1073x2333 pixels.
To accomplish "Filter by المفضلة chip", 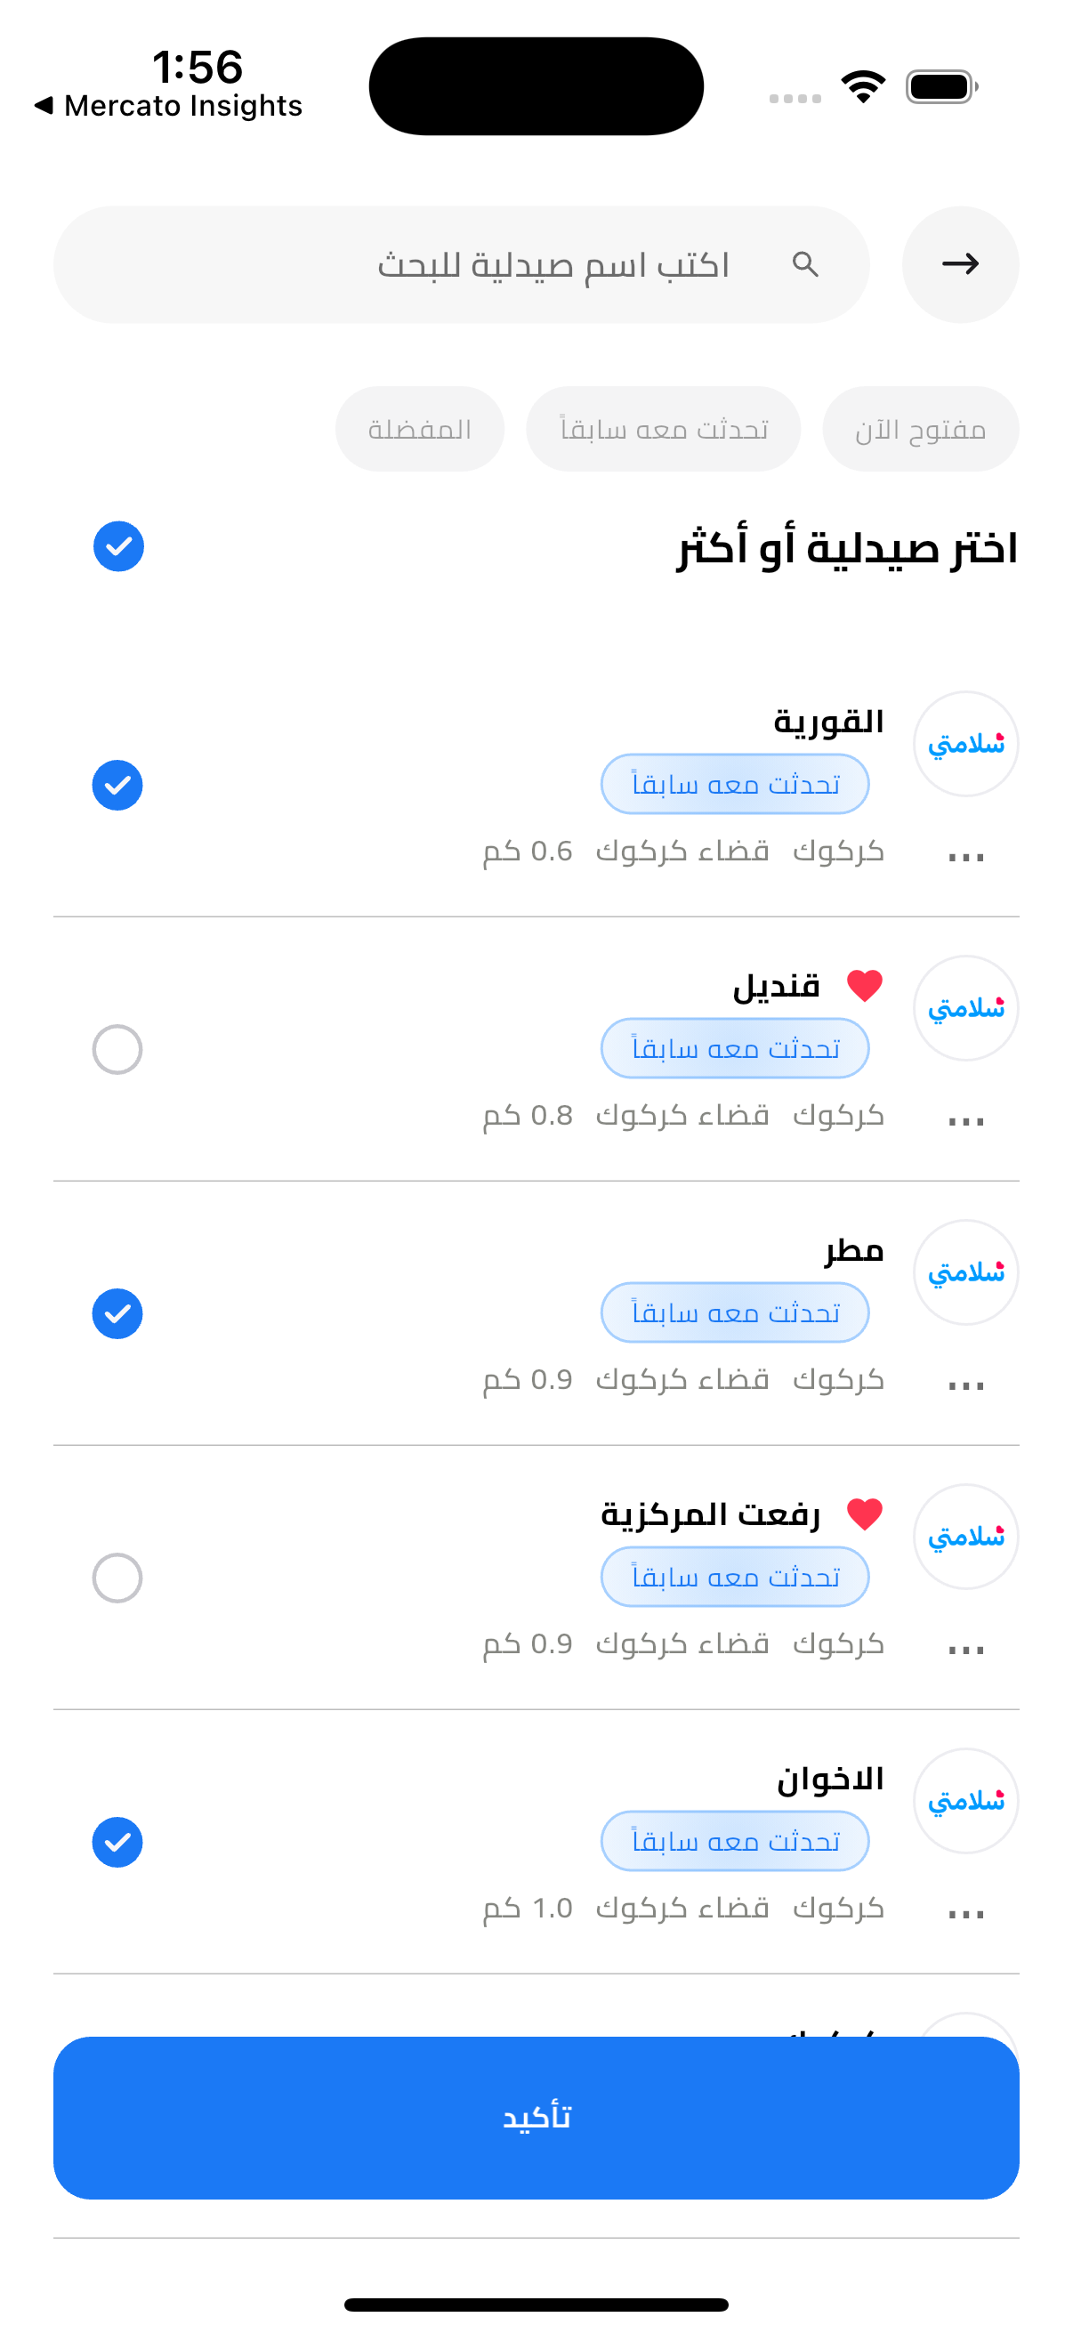I will coord(419,429).
